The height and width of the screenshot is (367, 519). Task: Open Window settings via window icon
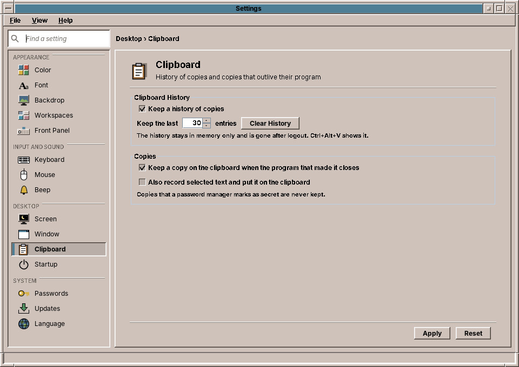(23, 234)
